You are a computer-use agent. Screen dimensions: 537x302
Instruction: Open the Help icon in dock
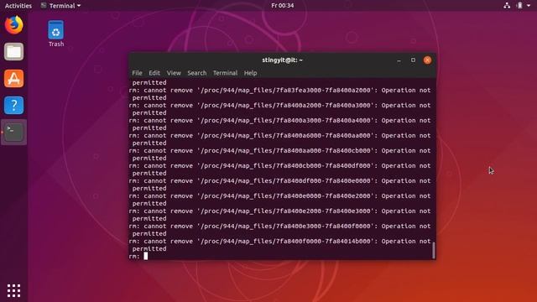(x=13, y=105)
